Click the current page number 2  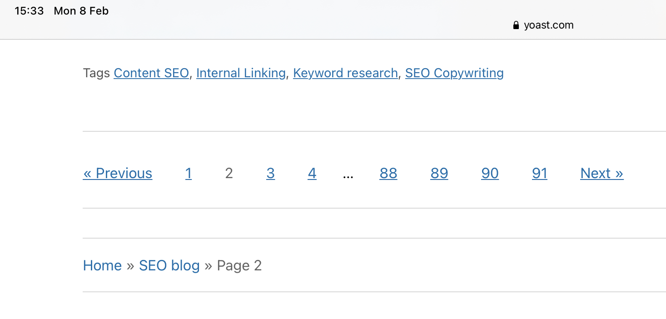[x=229, y=173]
